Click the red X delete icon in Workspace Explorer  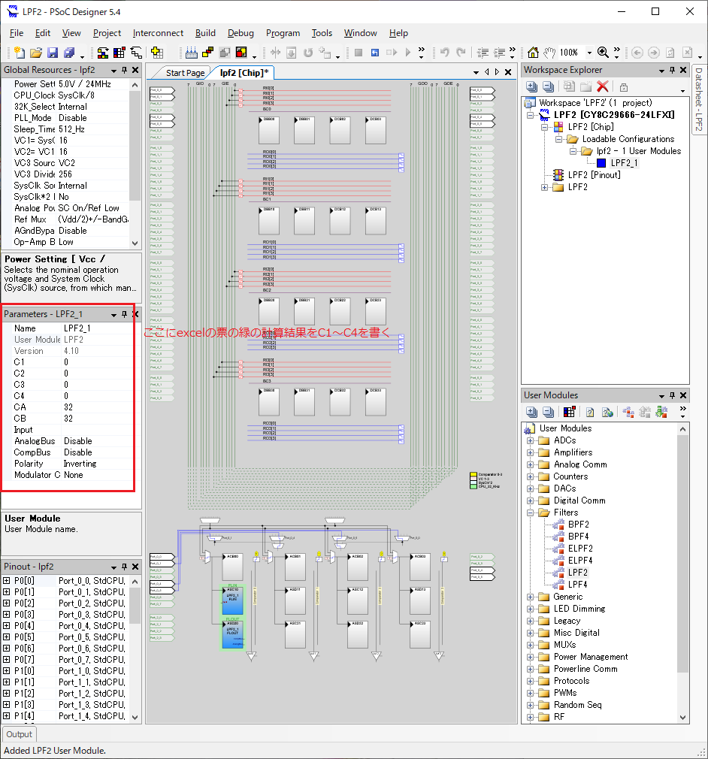[x=603, y=86]
